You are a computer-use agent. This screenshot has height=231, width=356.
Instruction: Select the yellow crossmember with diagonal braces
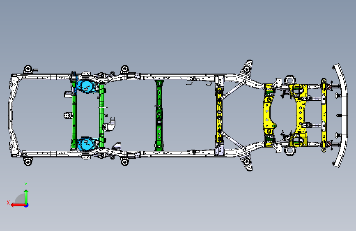220,115
